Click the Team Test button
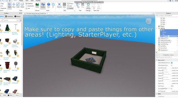Viewport: 178px width, 100px height. click(94, 6)
